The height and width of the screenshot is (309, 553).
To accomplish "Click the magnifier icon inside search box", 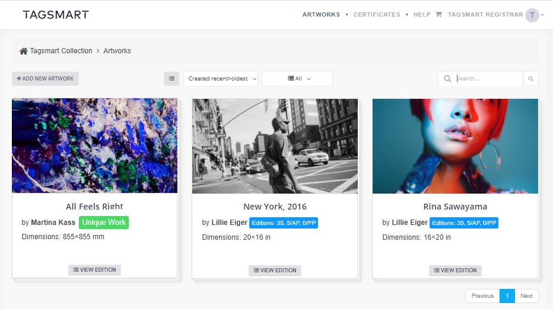I will pyautogui.click(x=447, y=79).
